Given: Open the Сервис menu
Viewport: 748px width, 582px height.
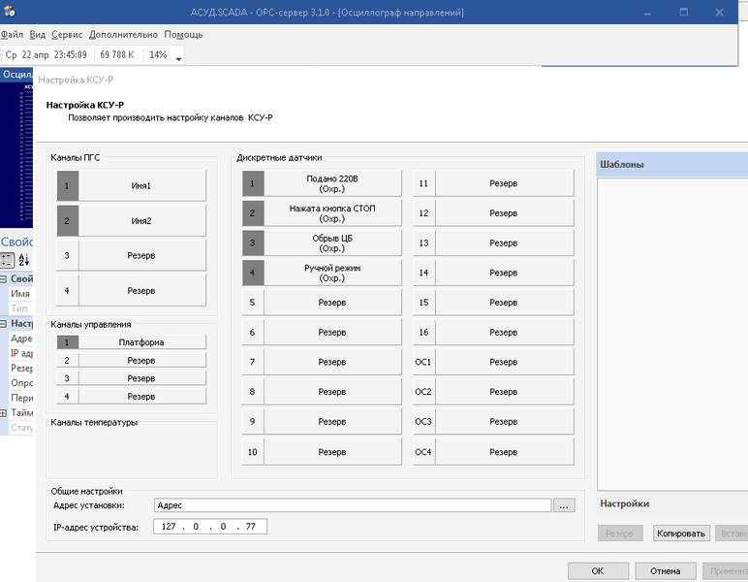Looking at the screenshot, I should coord(67,34).
